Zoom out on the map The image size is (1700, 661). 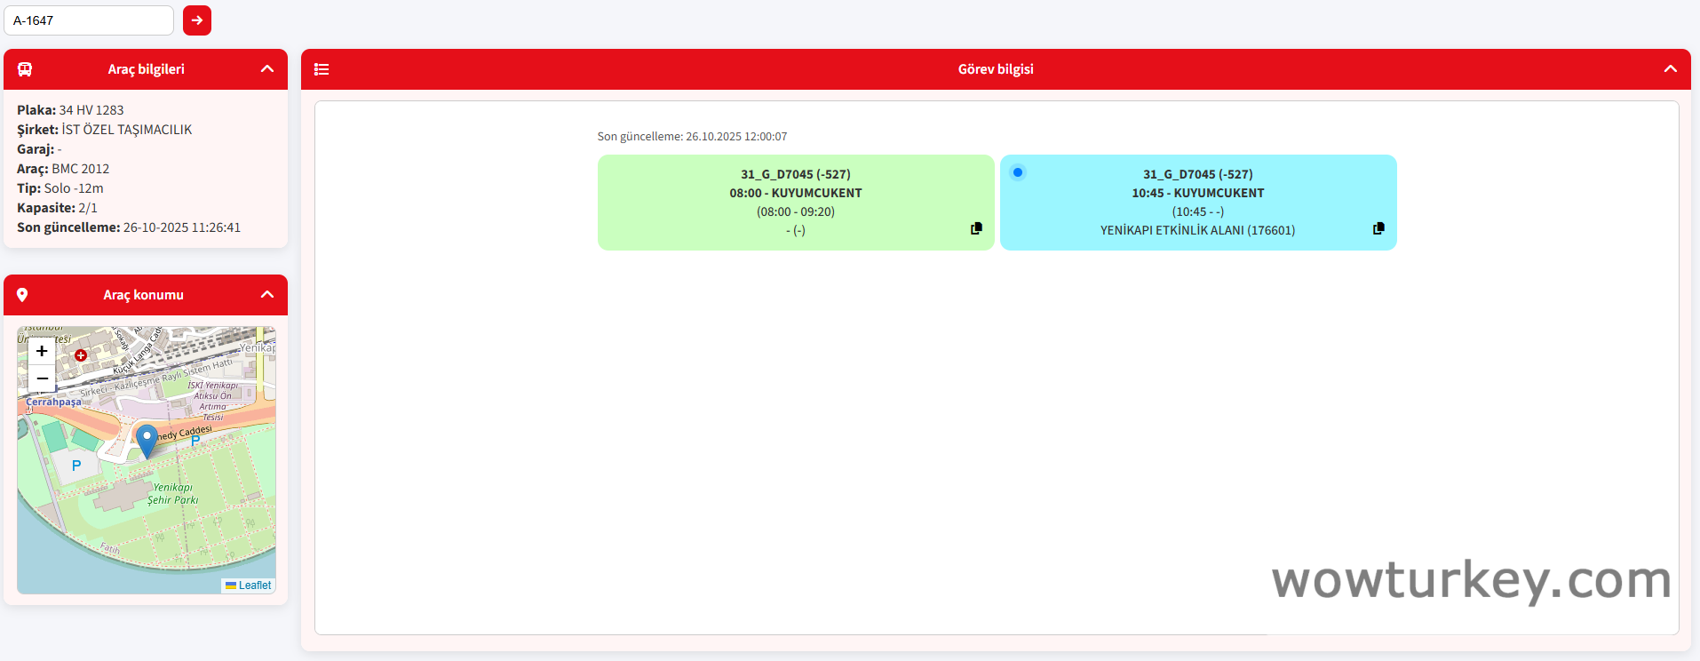pyautogui.click(x=42, y=378)
